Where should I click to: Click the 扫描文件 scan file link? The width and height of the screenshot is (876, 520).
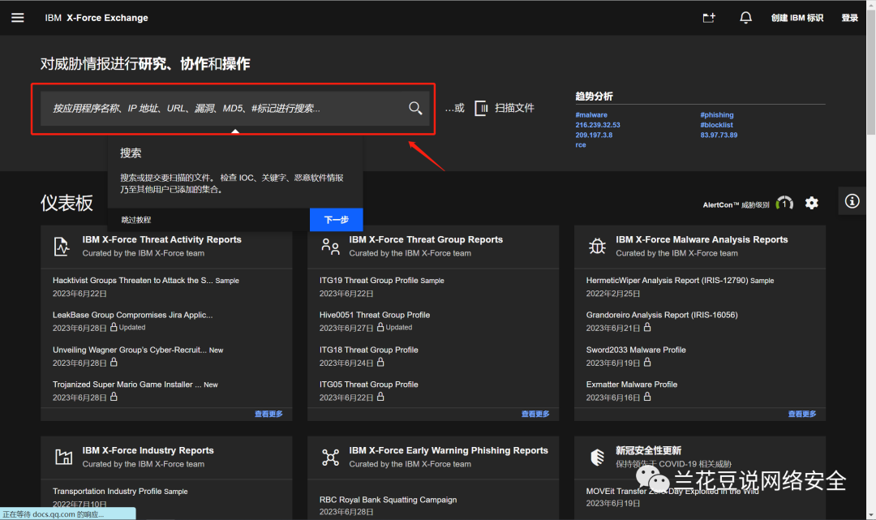(x=514, y=108)
